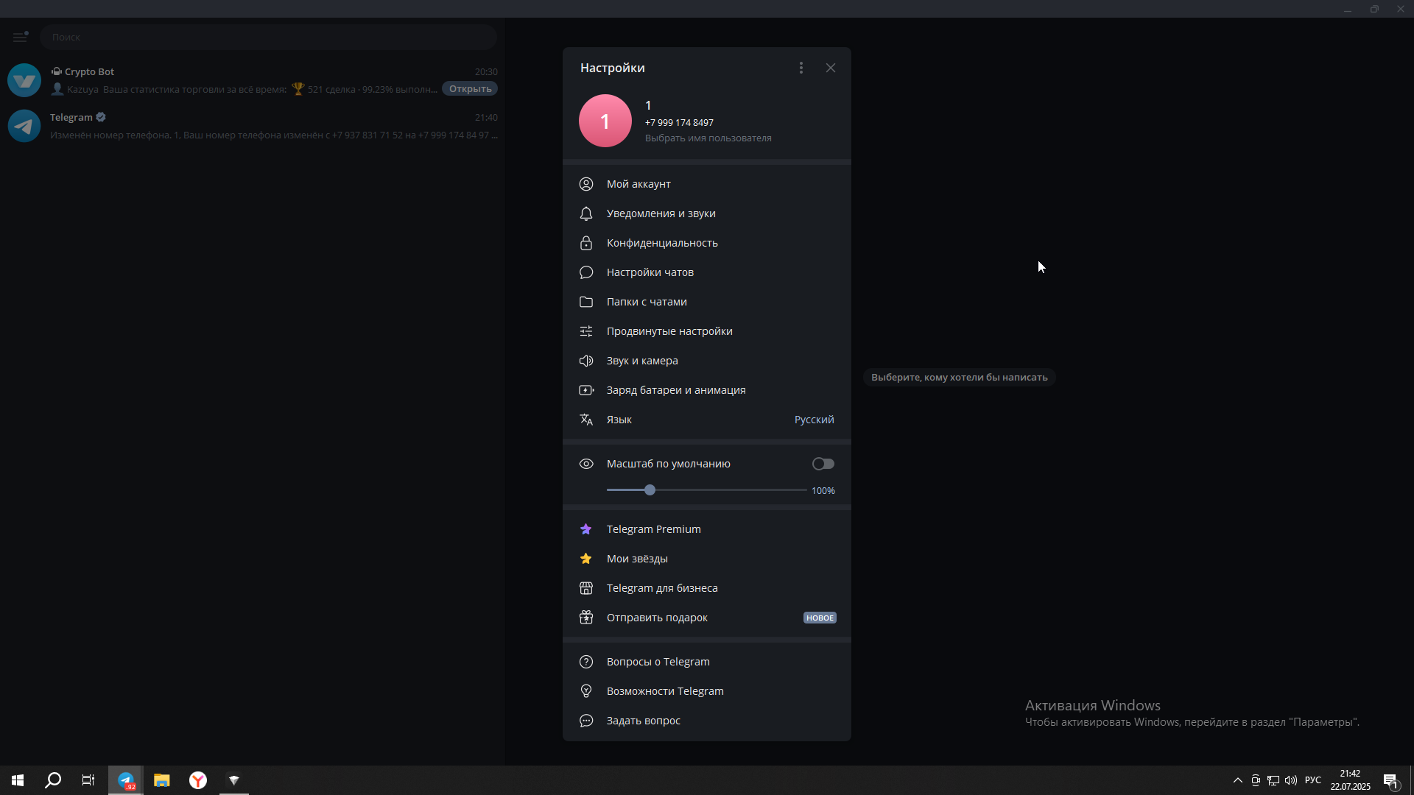Click the interface scale slider handle
Screen dimensions: 1414x795
pos(650,490)
